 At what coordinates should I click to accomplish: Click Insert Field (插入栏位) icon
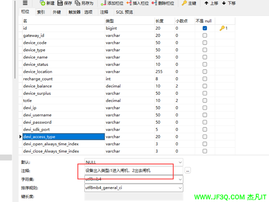(129, 3)
